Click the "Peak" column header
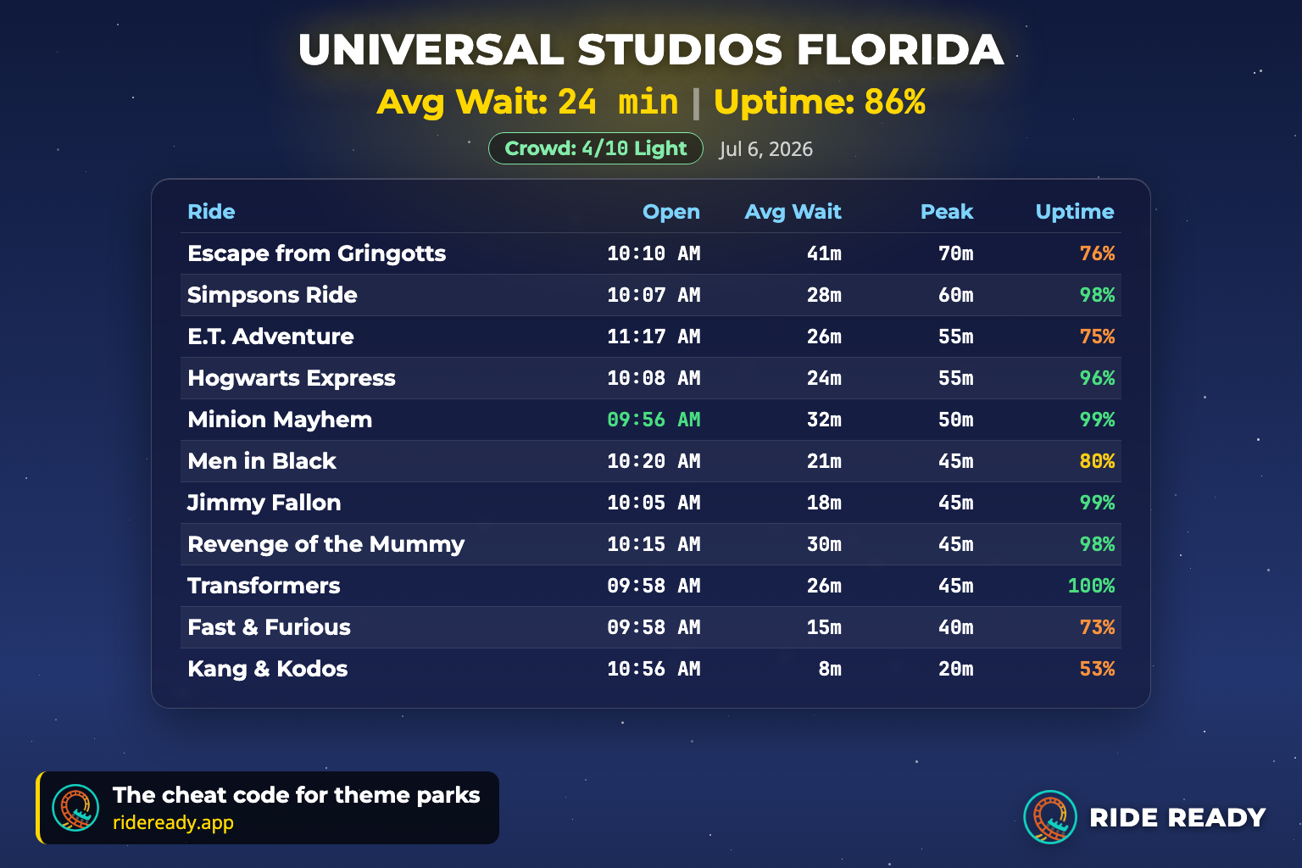The image size is (1302, 868). (947, 212)
